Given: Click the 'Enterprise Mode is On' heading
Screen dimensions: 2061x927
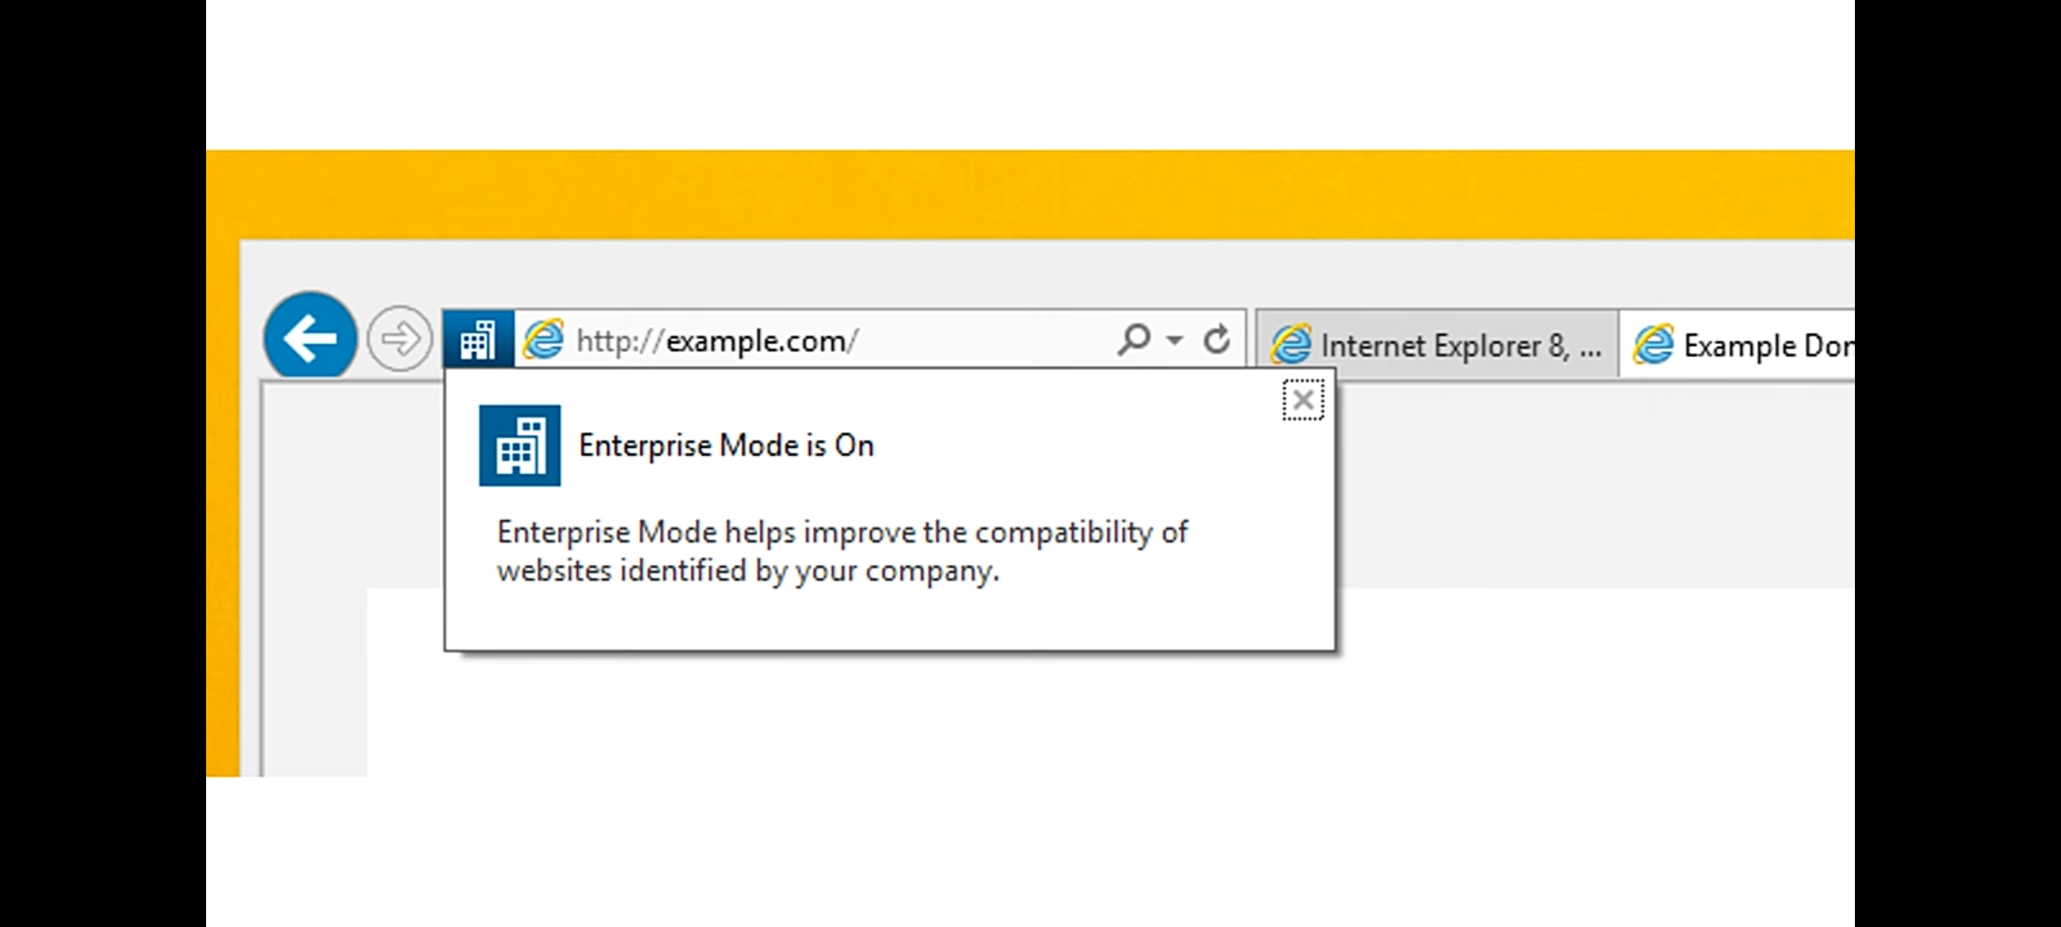Looking at the screenshot, I should pos(726,445).
